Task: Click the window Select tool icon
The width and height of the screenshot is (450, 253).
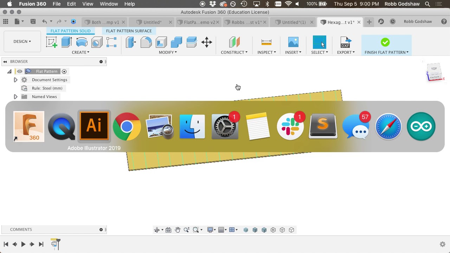Action: point(319,43)
